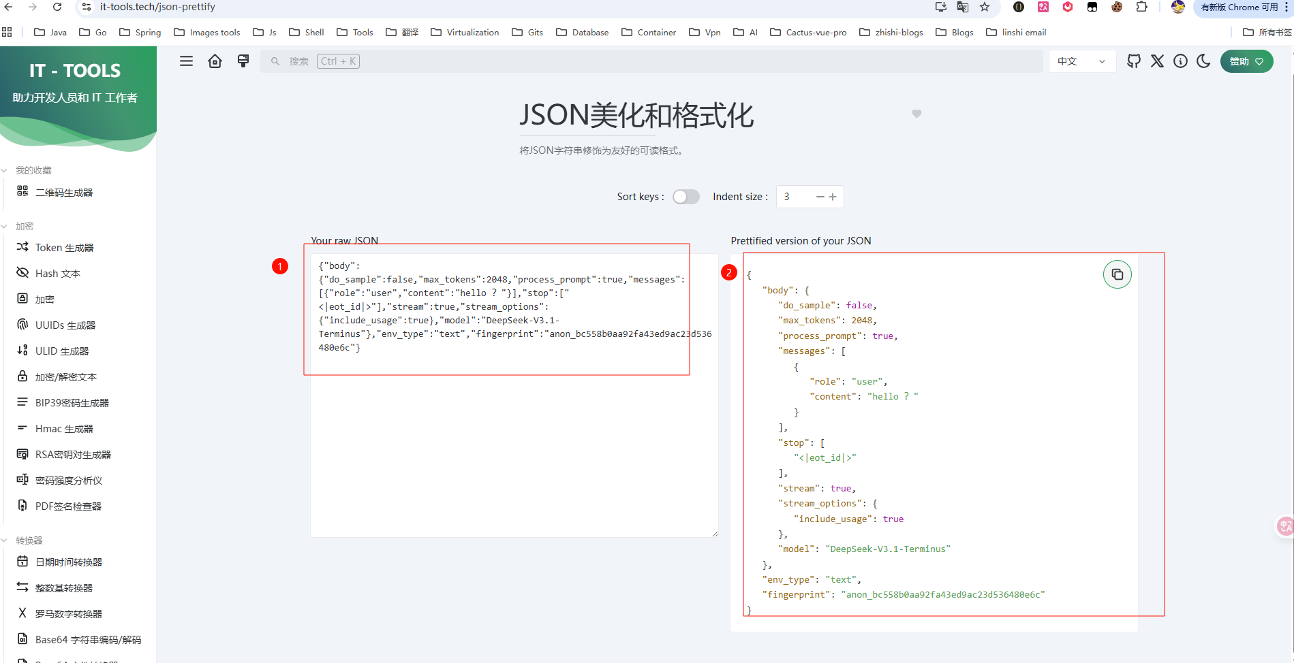Toggle the sidebar hamburger menu

click(186, 61)
